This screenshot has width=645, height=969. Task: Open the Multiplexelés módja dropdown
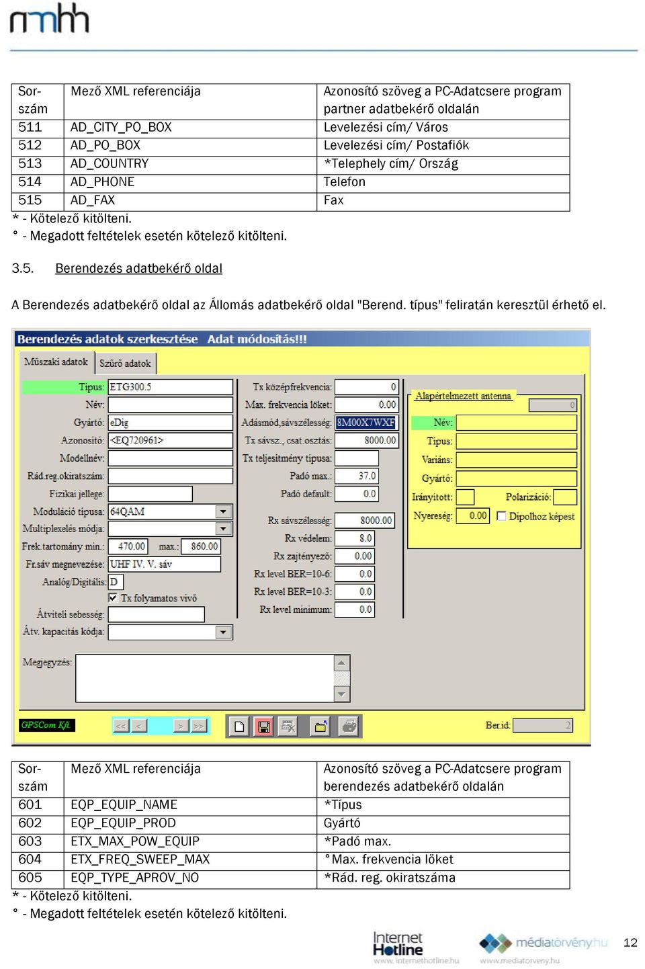(x=224, y=530)
